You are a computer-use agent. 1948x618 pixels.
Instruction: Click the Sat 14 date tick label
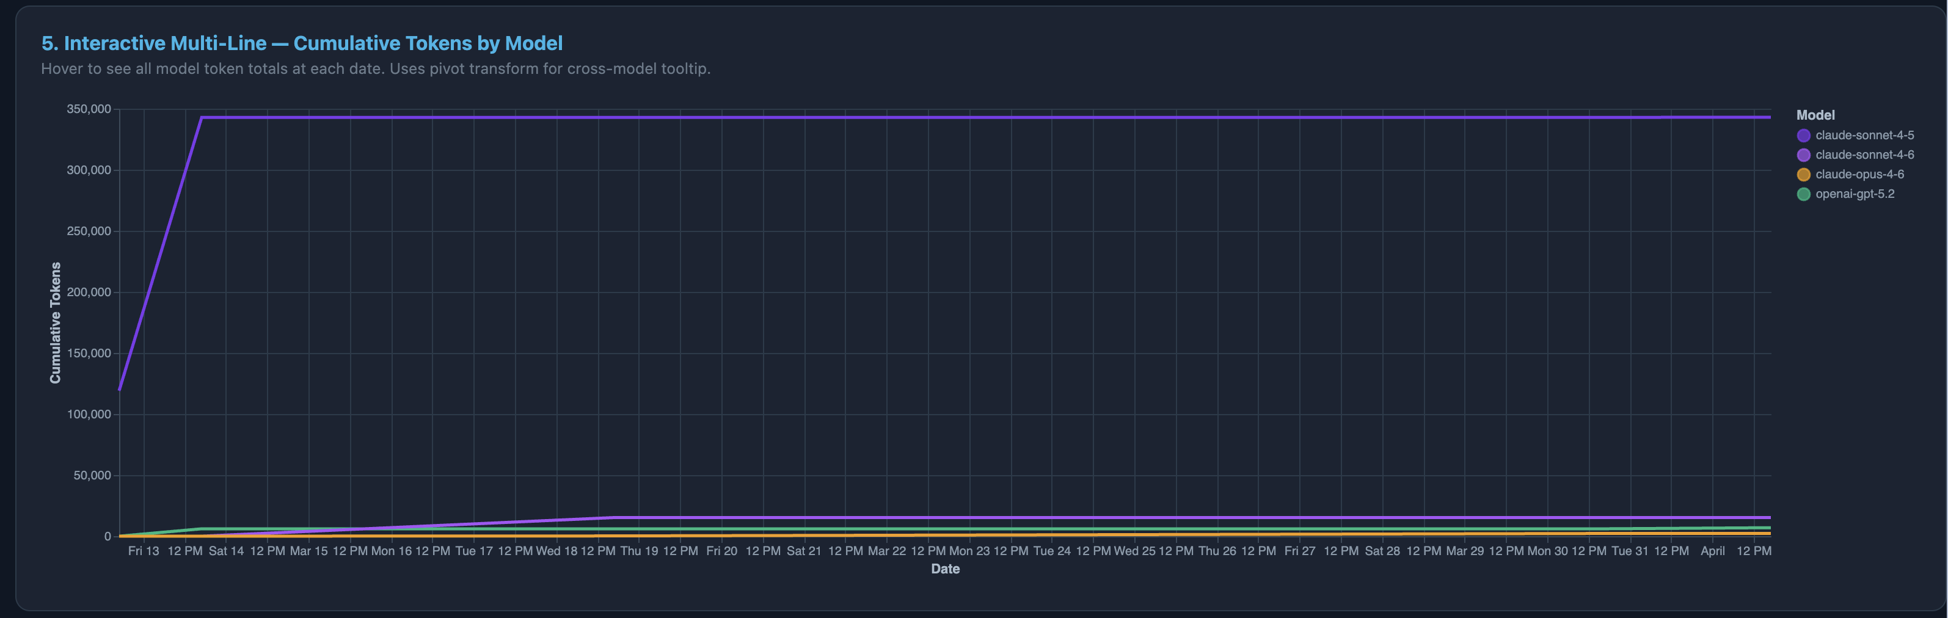click(x=226, y=551)
